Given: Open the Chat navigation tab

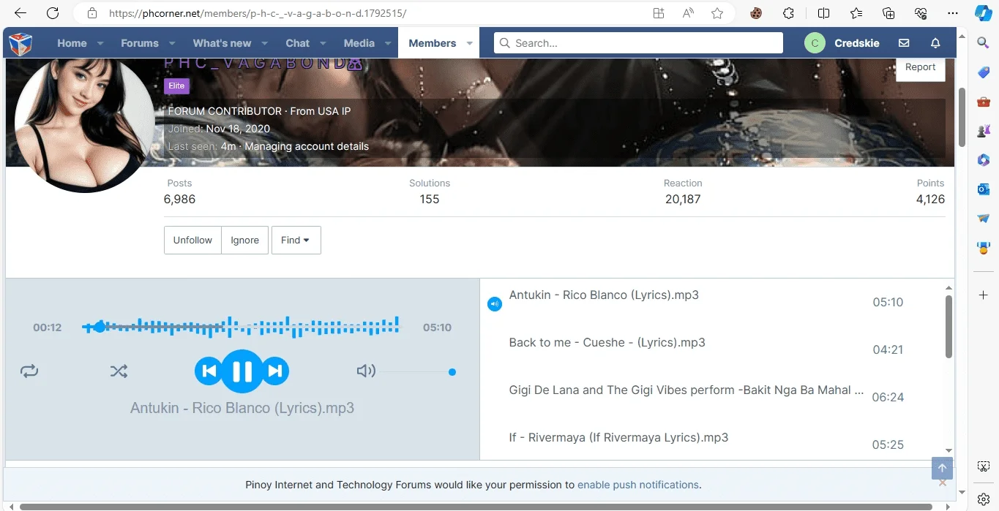Looking at the screenshot, I should [298, 43].
